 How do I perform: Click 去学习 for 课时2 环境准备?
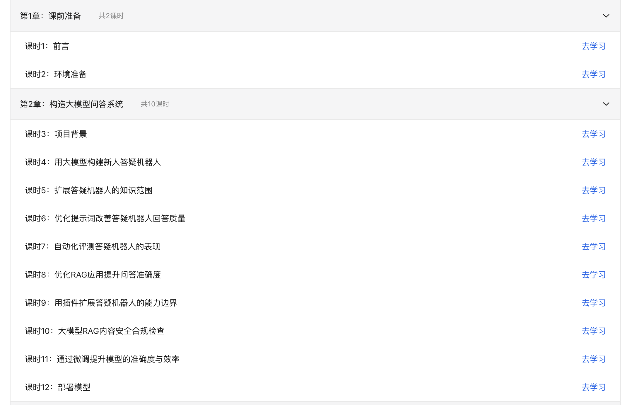593,74
